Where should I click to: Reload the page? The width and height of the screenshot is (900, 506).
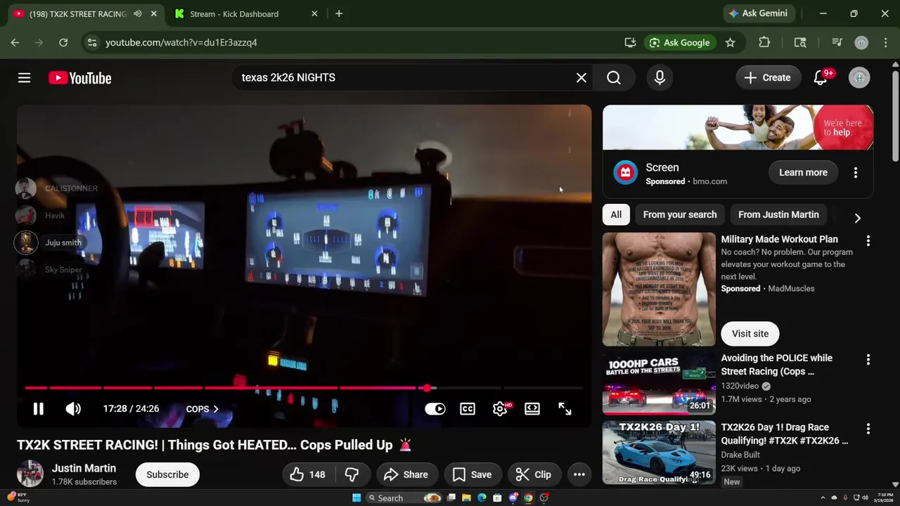click(63, 43)
